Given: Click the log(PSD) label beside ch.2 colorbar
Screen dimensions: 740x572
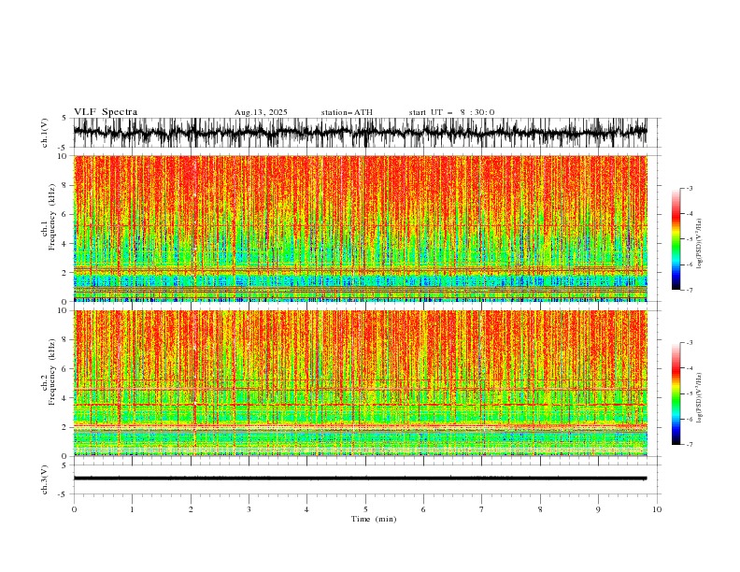Looking at the screenshot, I should click(x=699, y=398).
